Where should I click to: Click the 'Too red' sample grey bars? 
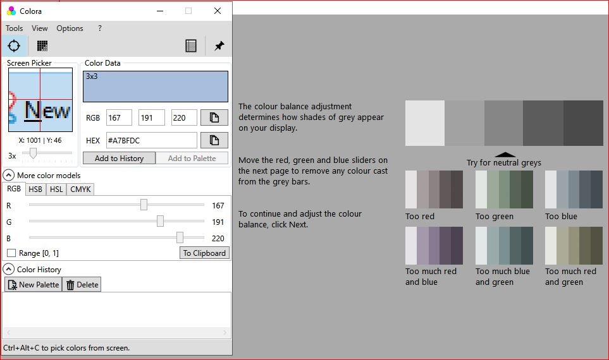[x=434, y=189]
